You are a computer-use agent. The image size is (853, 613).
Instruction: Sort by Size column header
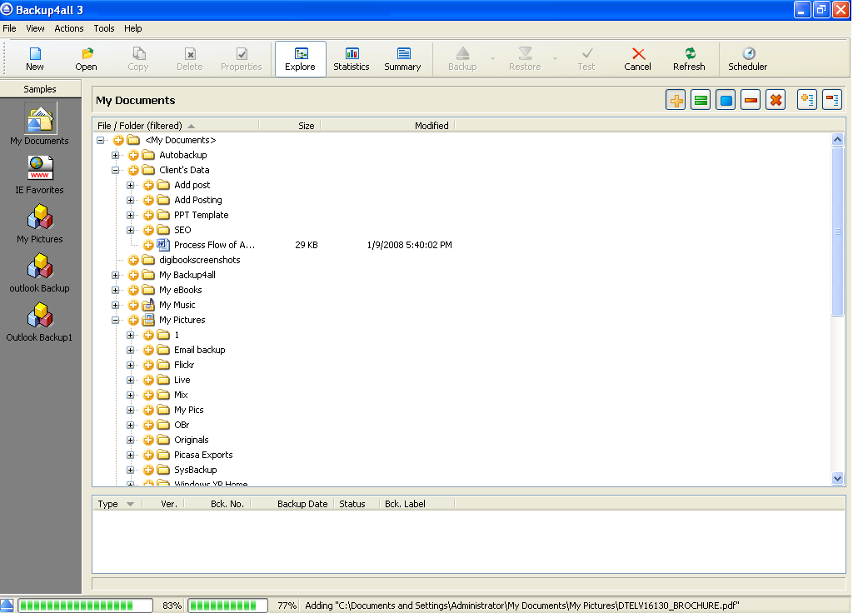pyautogui.click(x=290, y=126)
